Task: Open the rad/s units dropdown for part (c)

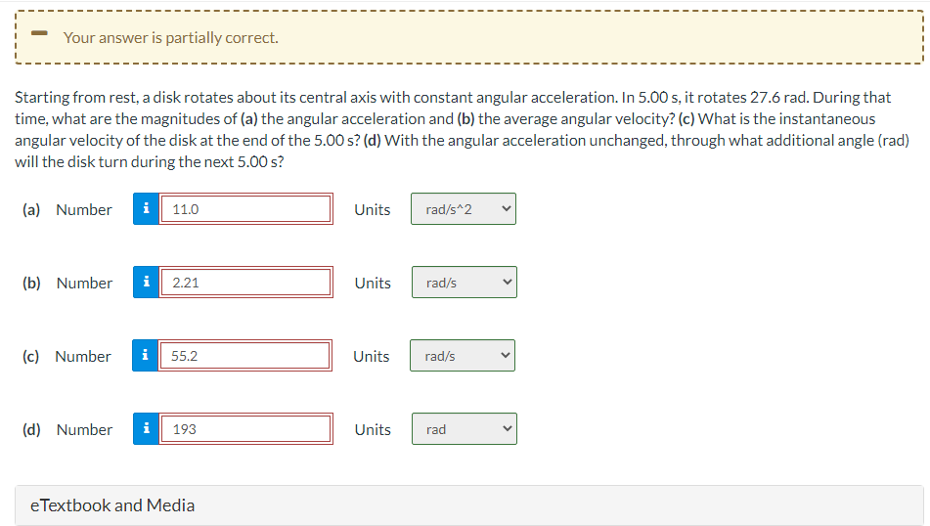Action: tap(463, 355)
